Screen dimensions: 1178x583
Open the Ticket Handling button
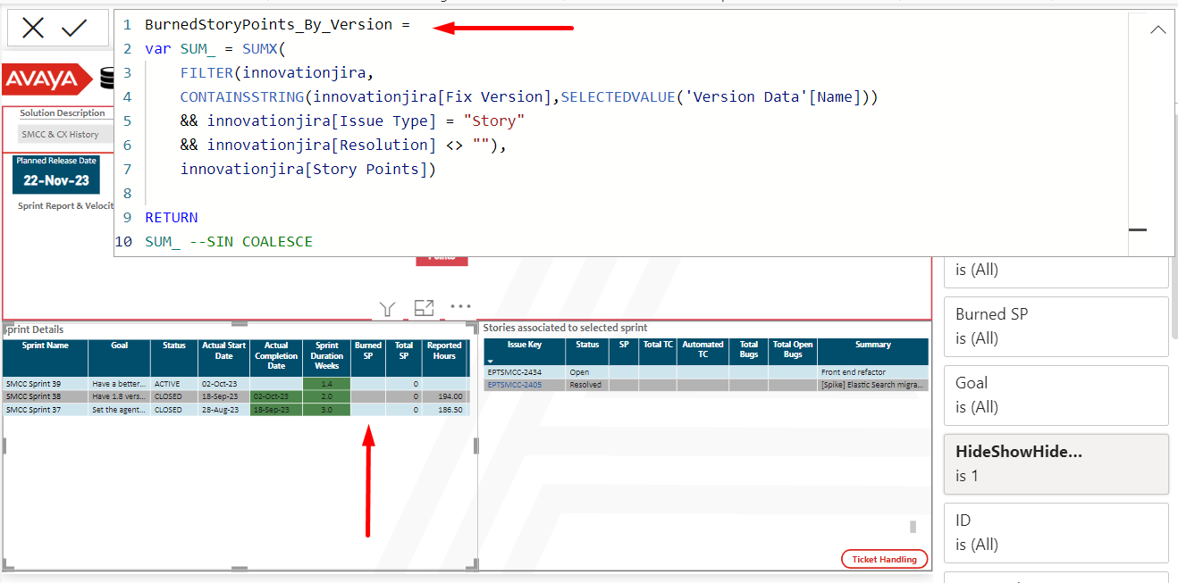pyautogui.click(x=884, y=559)
